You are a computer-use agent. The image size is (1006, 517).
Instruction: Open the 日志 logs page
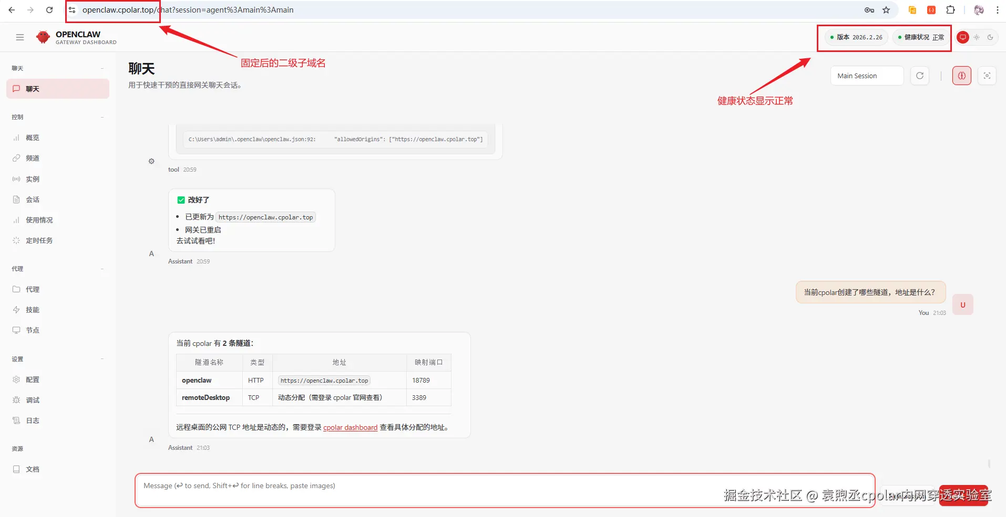coord(58,420)
